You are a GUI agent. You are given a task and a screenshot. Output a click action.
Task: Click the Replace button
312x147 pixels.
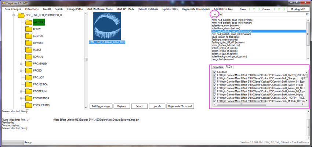click(121, 106)
